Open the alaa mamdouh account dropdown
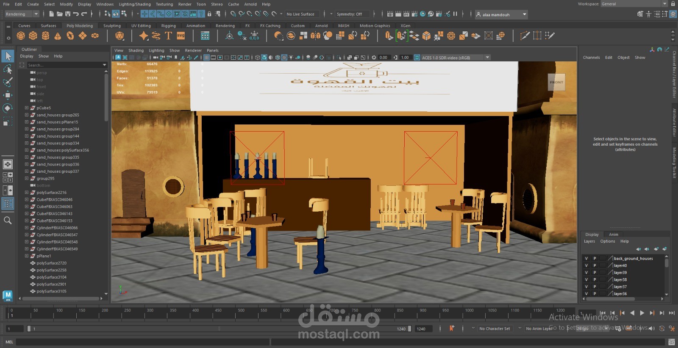 [x=501, y=14]
